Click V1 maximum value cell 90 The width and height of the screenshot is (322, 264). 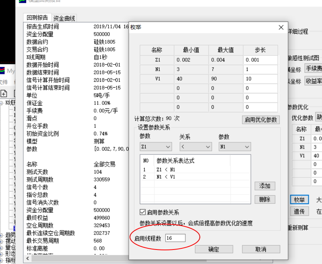226,79
